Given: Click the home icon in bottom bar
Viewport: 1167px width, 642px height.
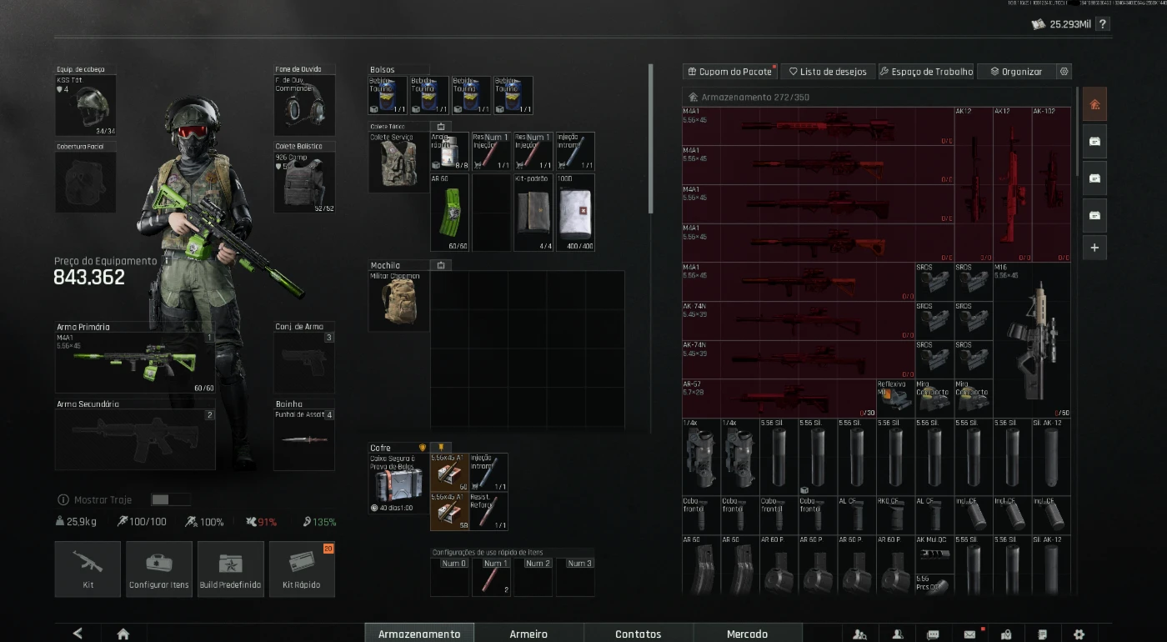Looking at the screenshot, I should pyautogui.click(x=123, y=634).
